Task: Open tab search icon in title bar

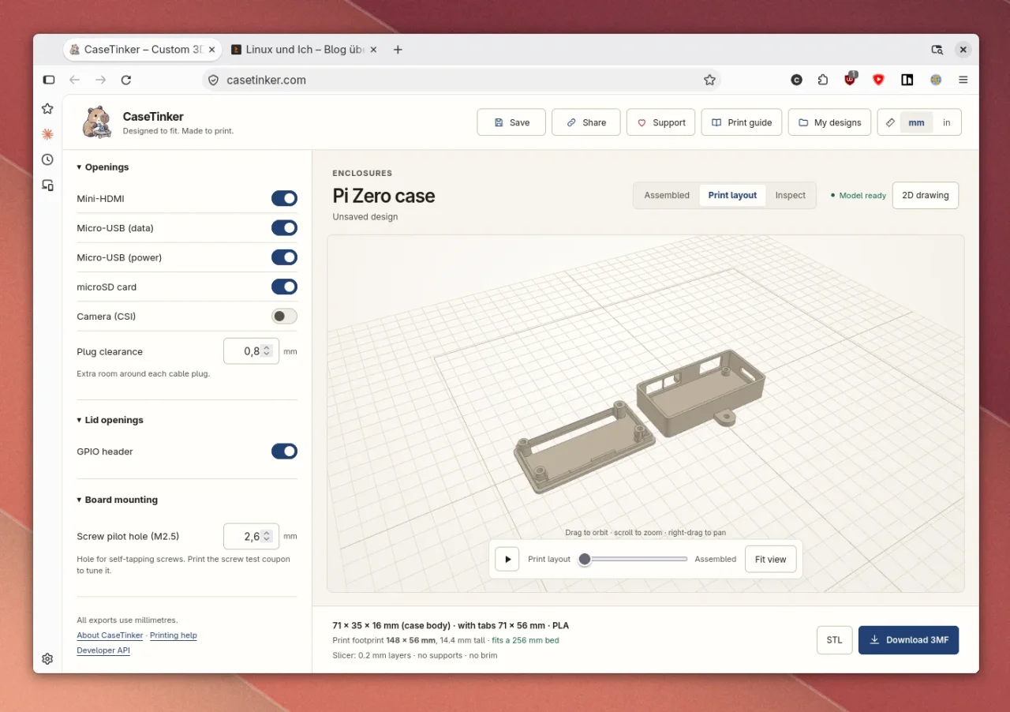Action: click(937, 49)
